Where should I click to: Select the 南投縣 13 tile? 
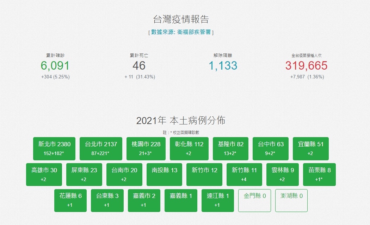[165, 174]
